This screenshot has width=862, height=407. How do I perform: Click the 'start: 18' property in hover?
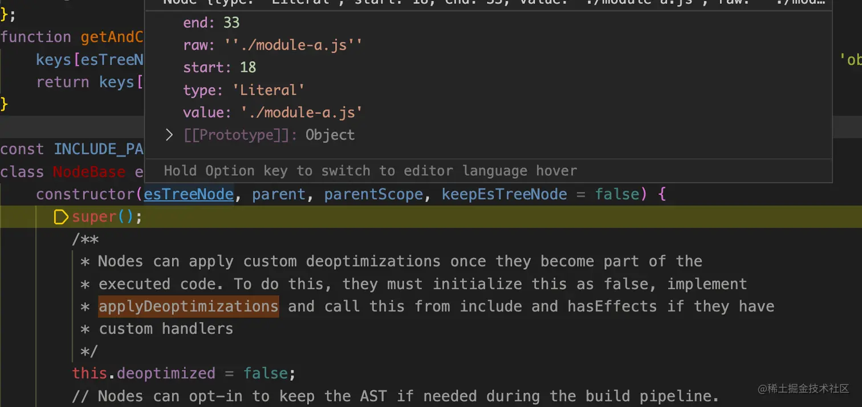(219, 67)
